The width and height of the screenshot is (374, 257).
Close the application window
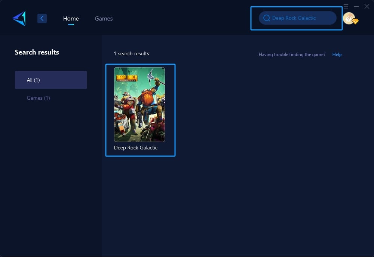(367, 6)
